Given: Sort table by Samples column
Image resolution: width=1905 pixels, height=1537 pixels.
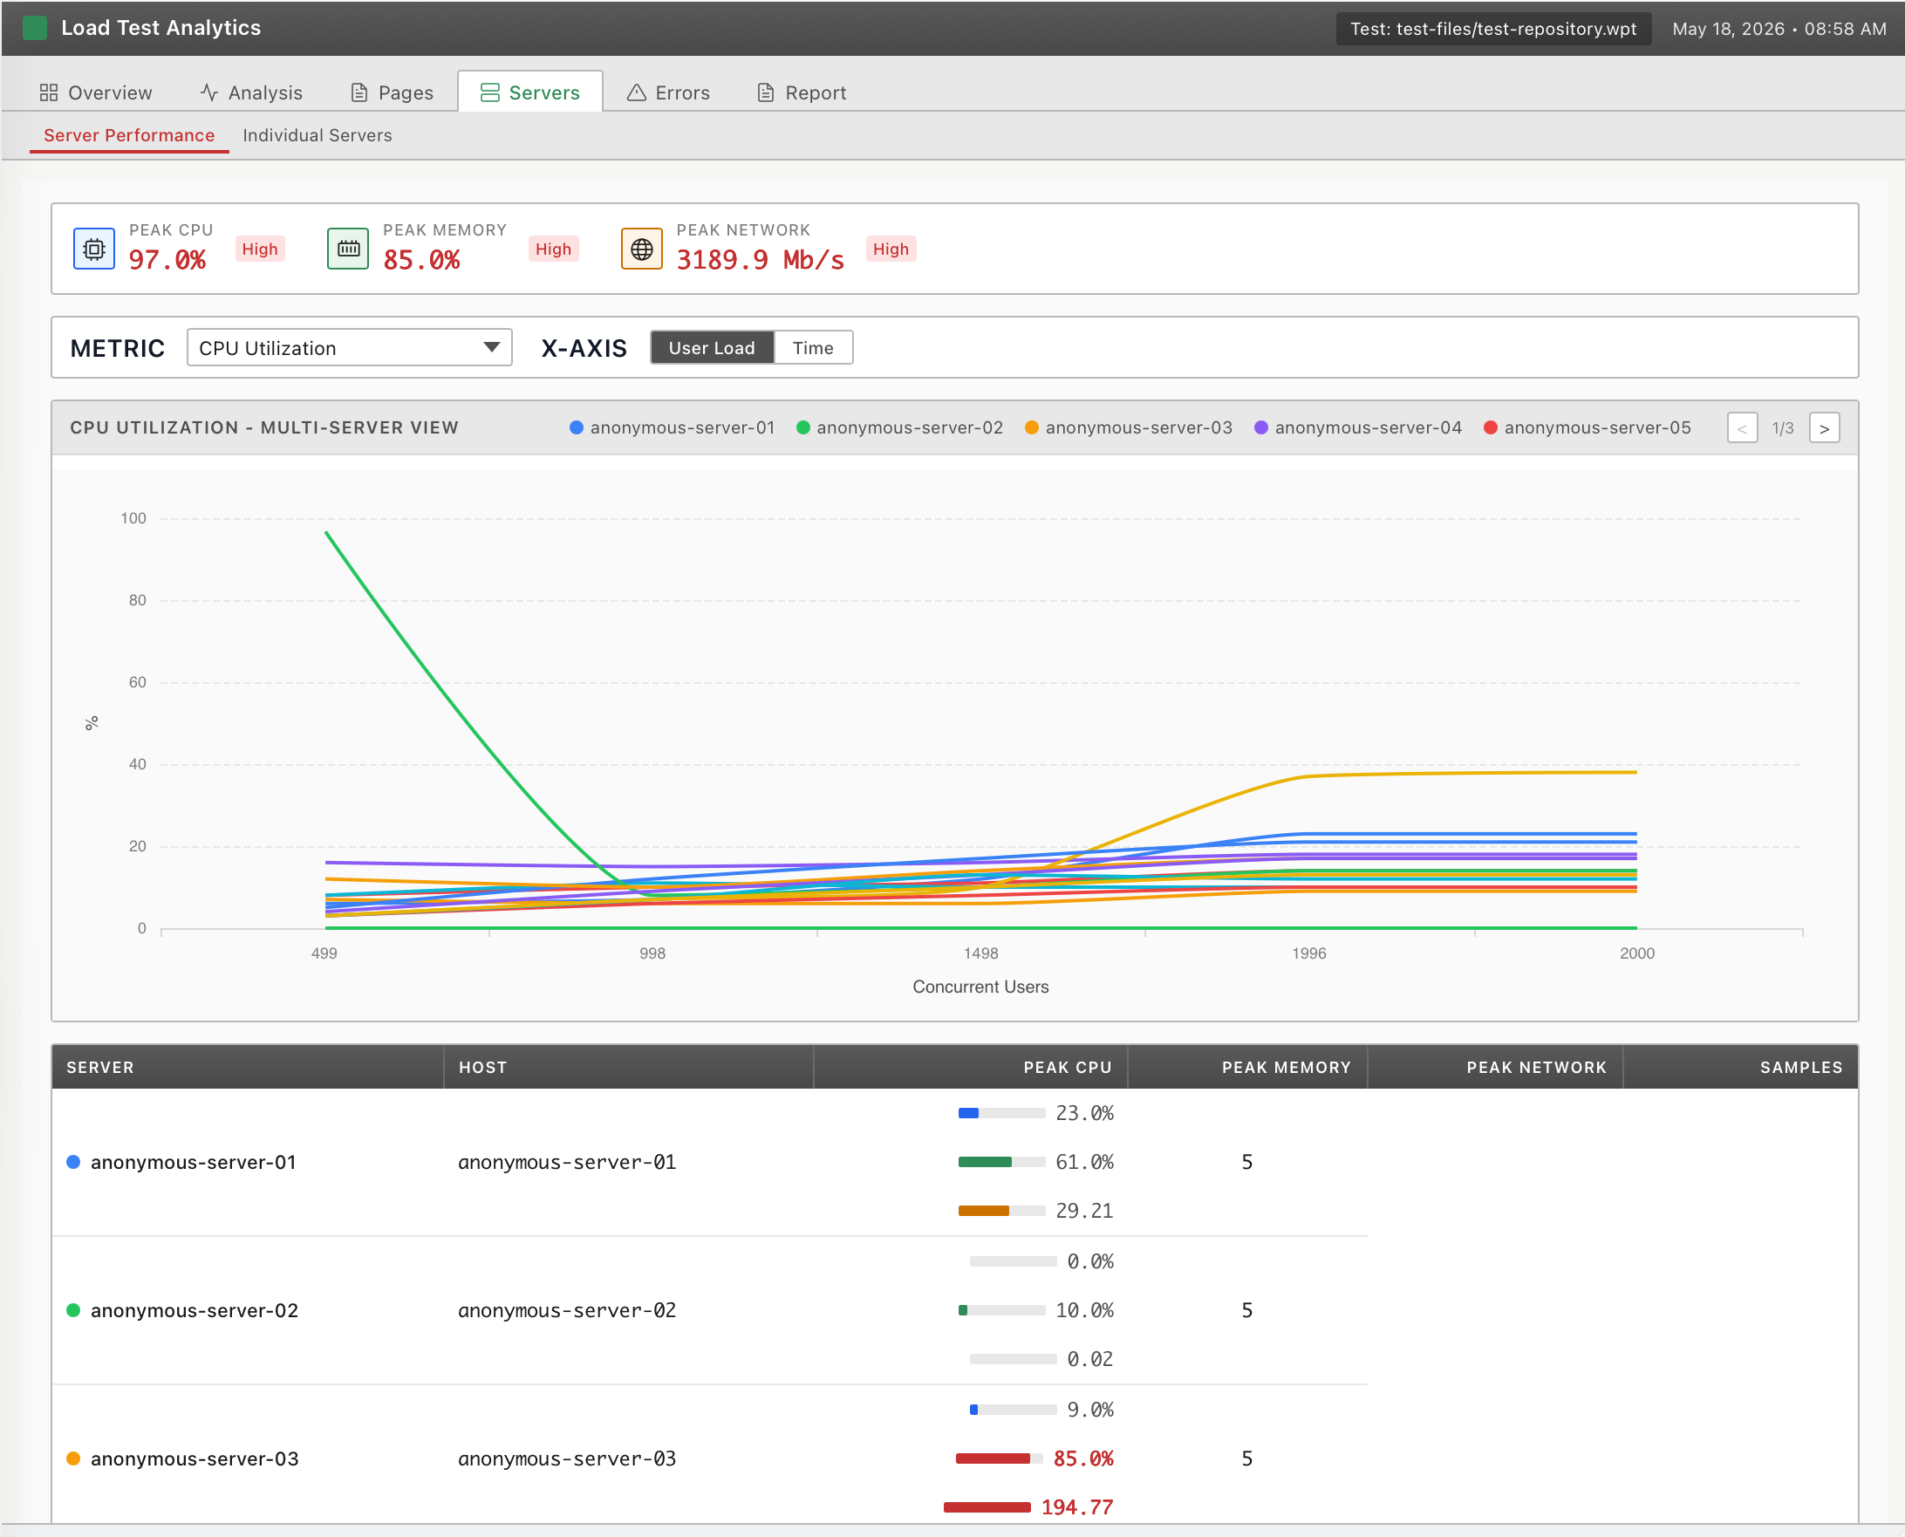Looking at the screenshot, I should coord(1740,1068).
